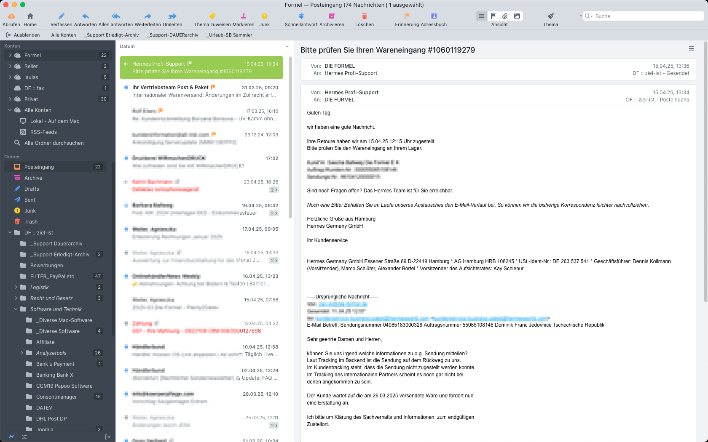Viewport: 708px width, 442px height.
Task: Open the Adressbuch icon
Action: [434, 16]
